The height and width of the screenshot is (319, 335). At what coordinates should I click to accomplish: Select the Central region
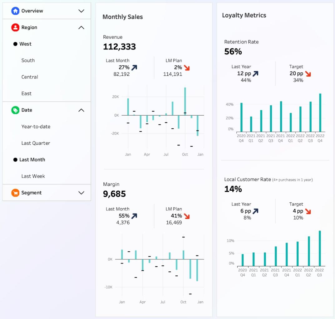(30, 77)
